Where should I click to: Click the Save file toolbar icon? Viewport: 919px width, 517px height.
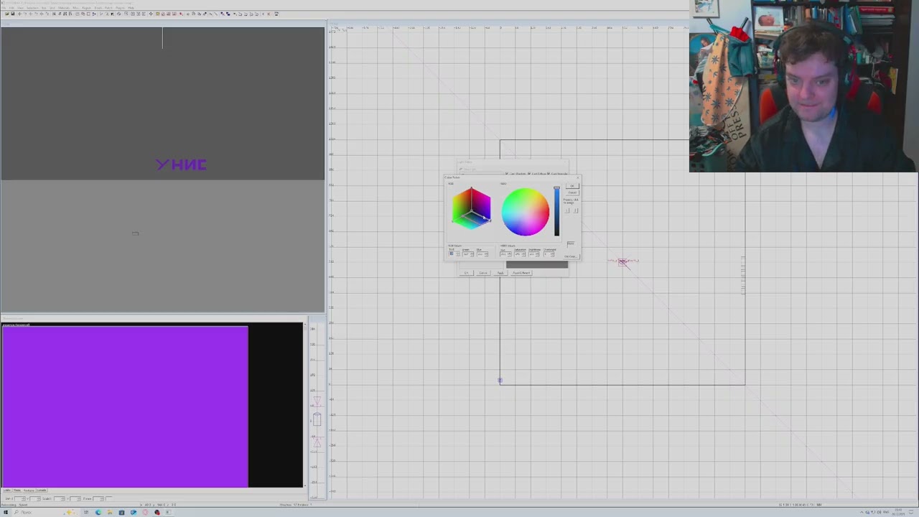tap(13, 14)
